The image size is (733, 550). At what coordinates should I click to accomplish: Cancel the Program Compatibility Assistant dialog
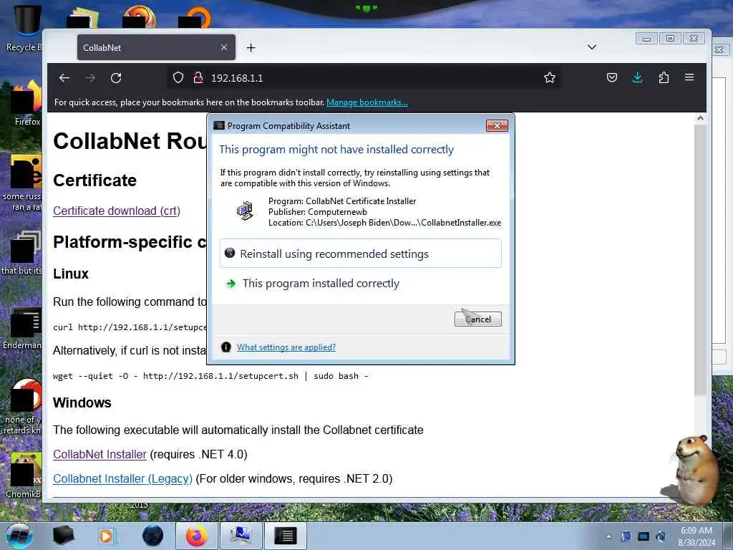pos(477,319)
